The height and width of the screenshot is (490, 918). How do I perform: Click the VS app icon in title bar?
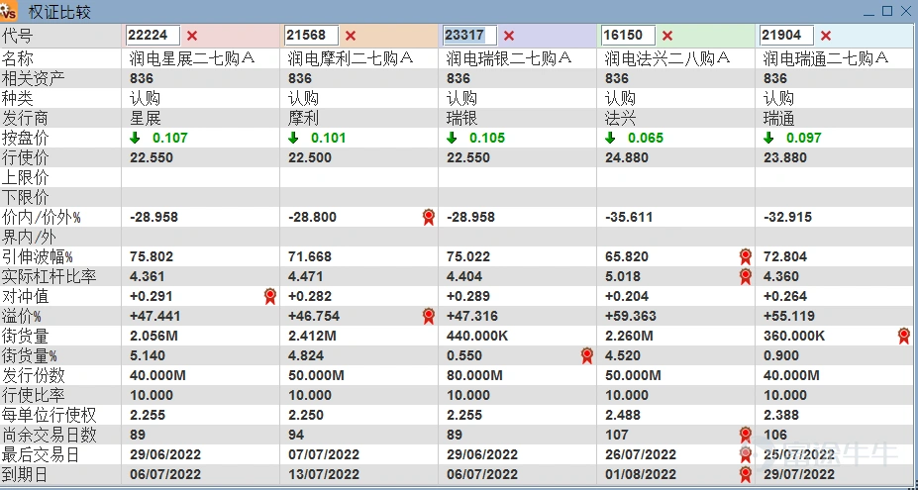pos(8,11)
